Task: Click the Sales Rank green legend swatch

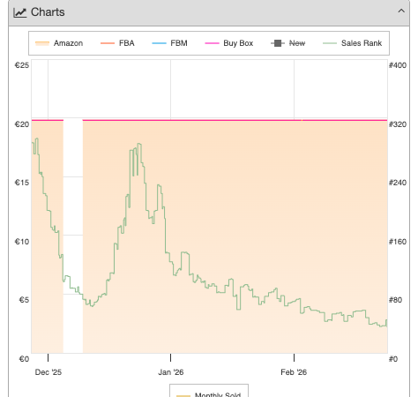Action: [330, 43]
